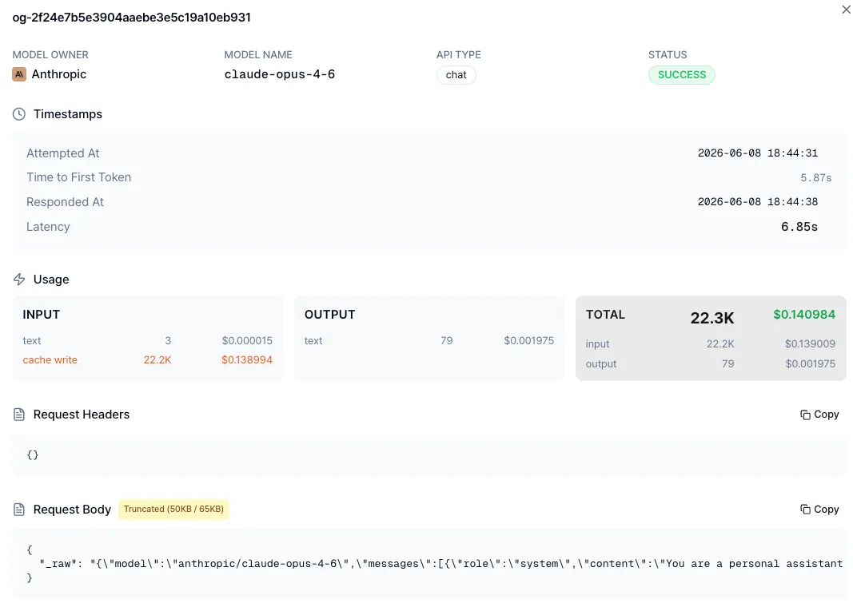Click the cache write usage row

147,359
